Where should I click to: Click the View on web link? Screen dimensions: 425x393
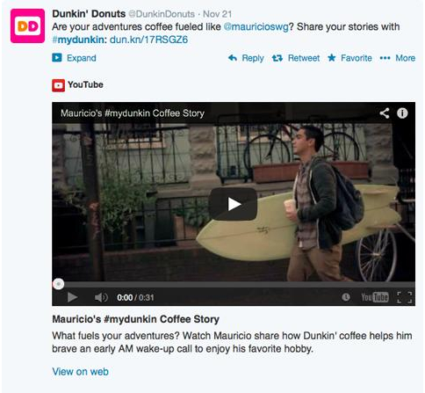tap(80, 372)
